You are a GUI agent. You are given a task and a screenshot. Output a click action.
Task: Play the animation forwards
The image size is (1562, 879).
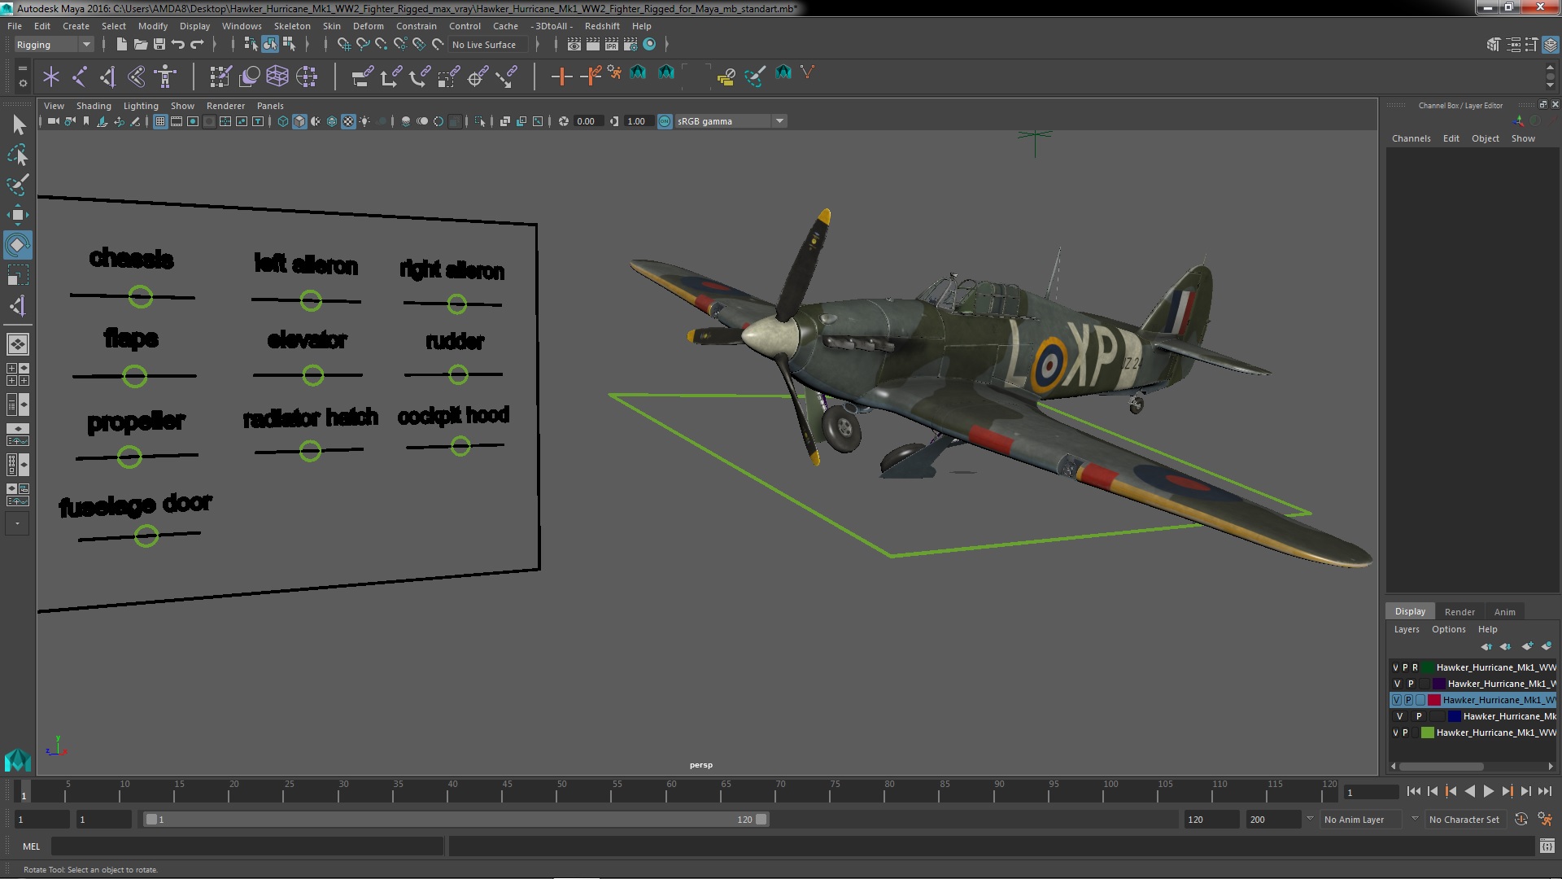(1489, 791)
